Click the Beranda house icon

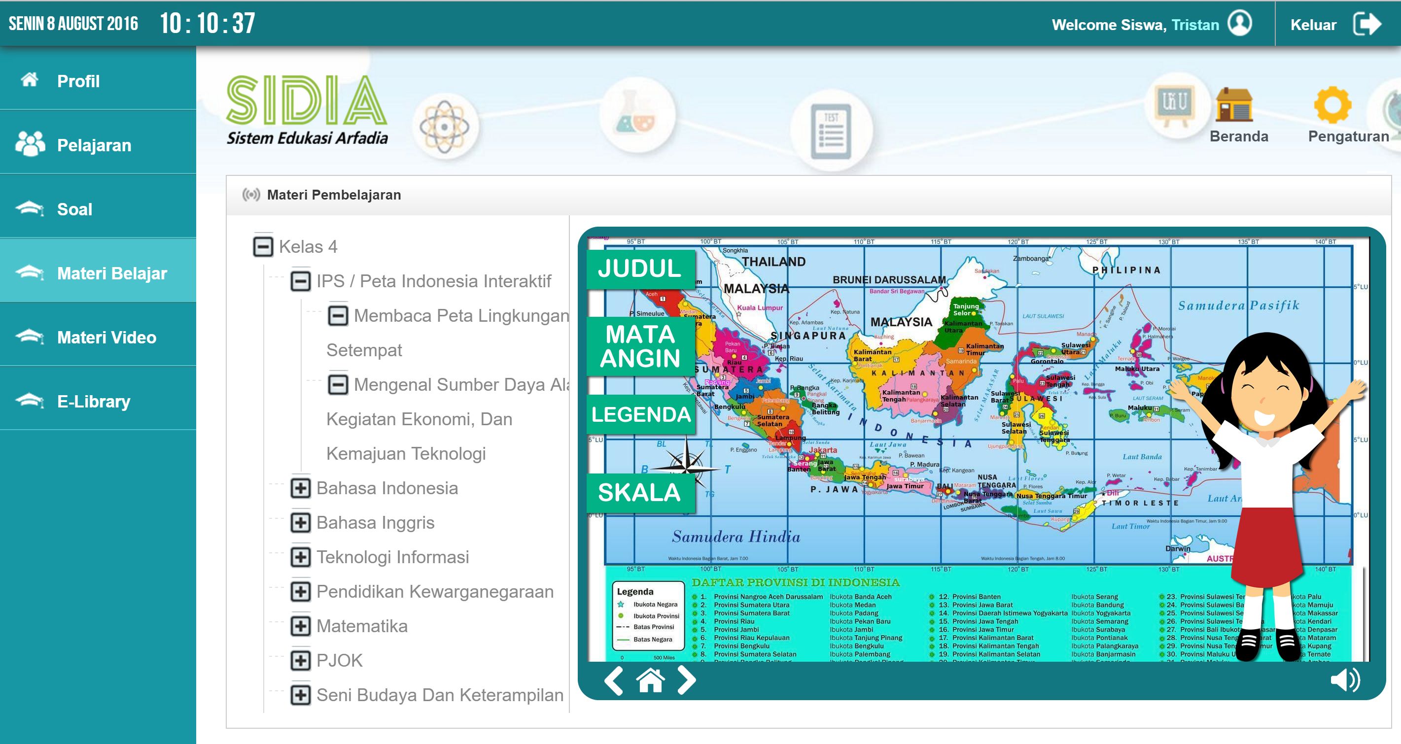(x=1234, y=104)
